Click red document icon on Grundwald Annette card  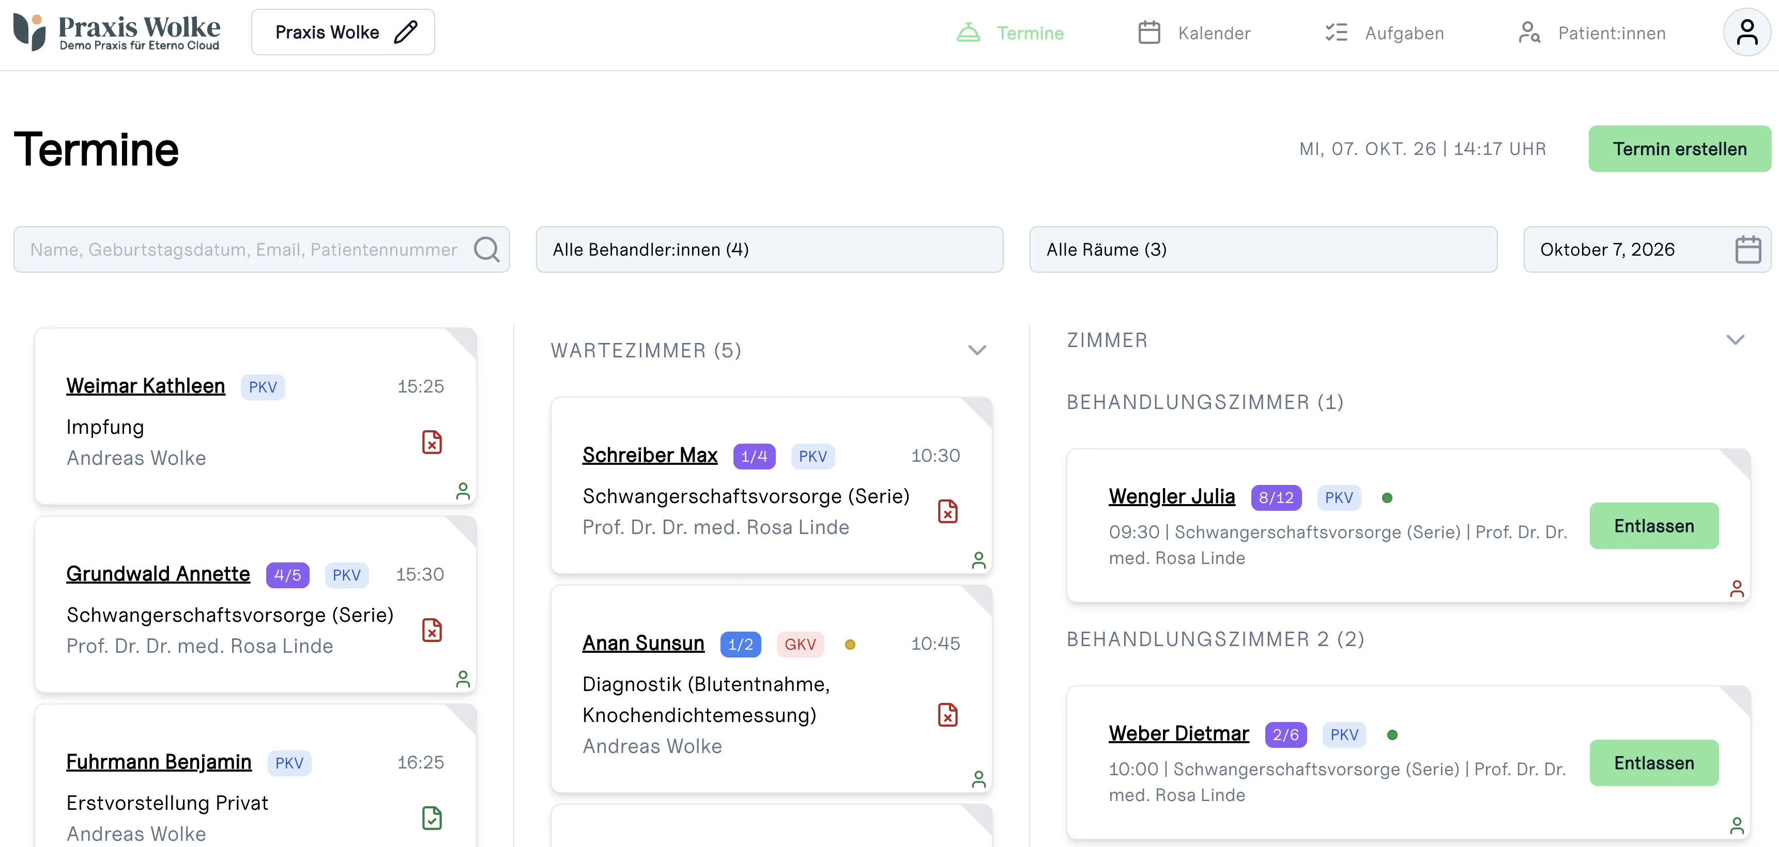(x=432, y=630)
